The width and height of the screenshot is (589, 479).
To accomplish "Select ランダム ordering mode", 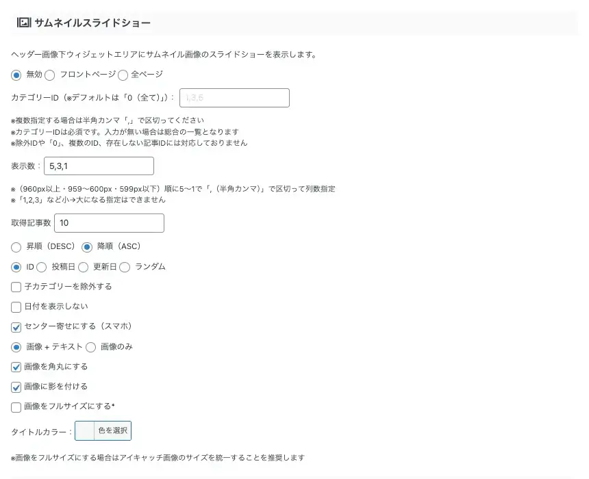I will (124, 267).
